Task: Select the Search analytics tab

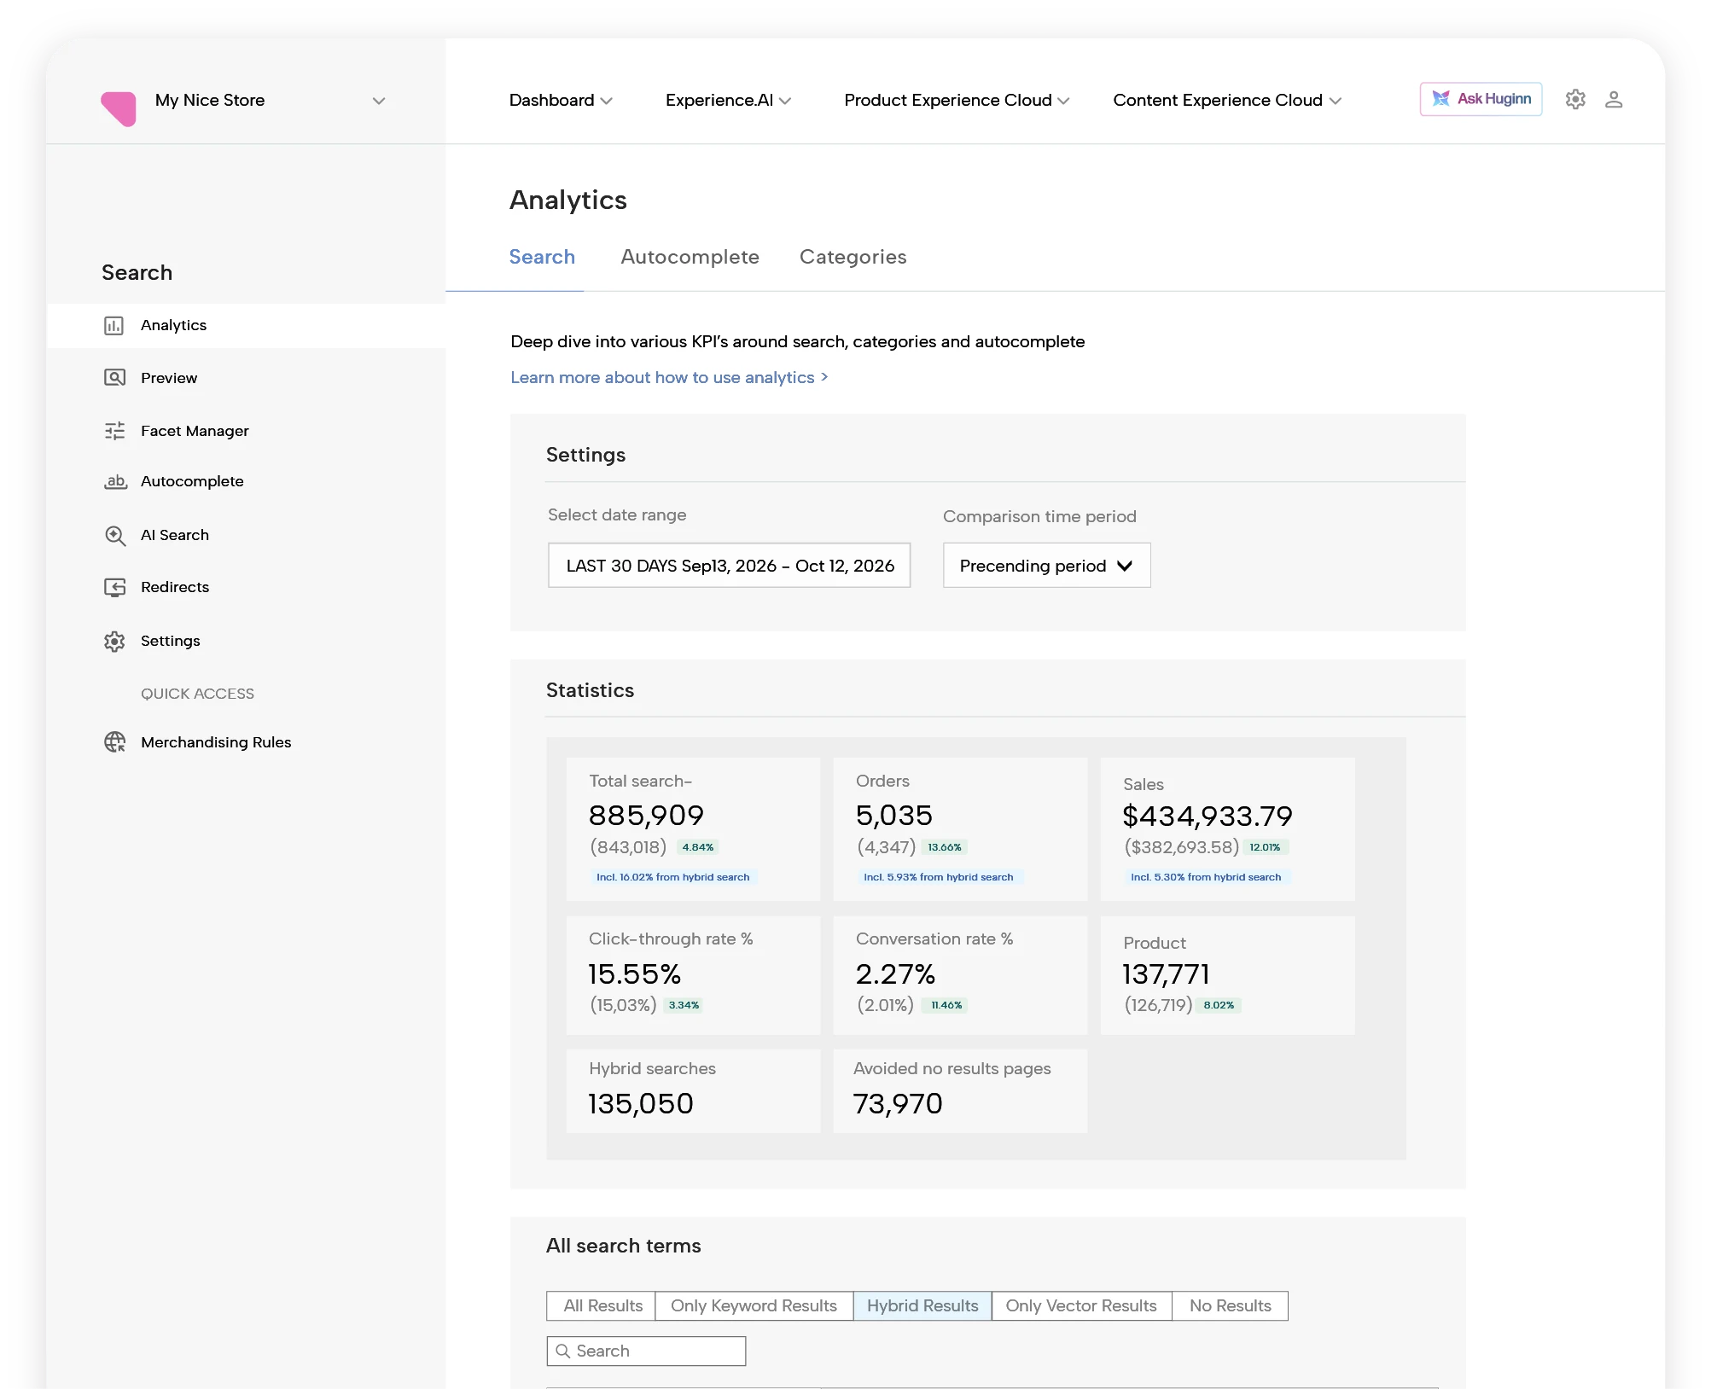Action: (x=542, y=257)
